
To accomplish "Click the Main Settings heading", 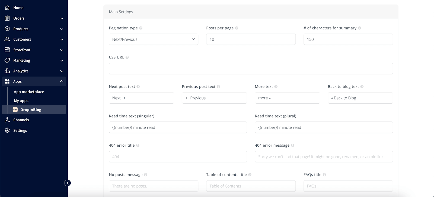I will pos(121,12).
